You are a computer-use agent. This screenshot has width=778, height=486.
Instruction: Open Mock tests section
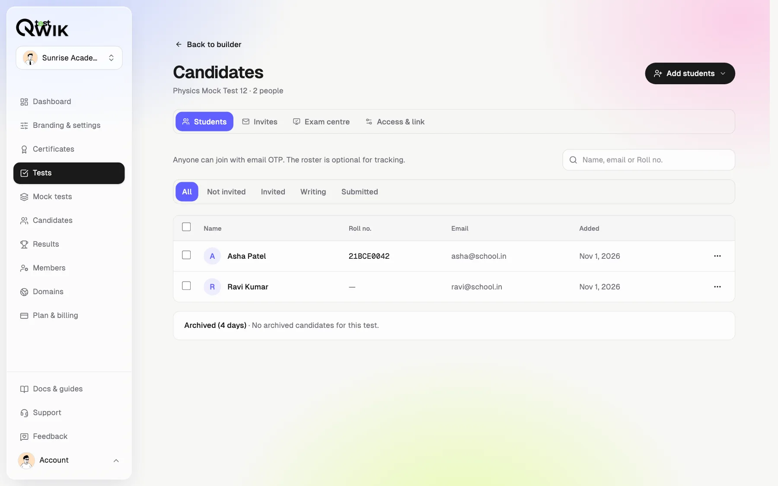coord(69,197)
